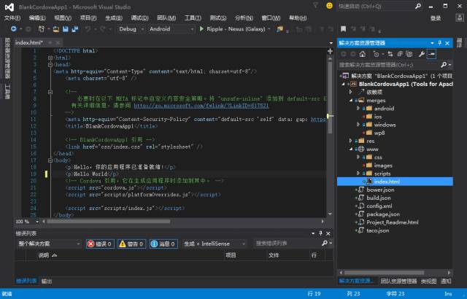Click the Solution Explorer search magnifier icon
This screenshot has width=467, height=299.
pos(444,65)
